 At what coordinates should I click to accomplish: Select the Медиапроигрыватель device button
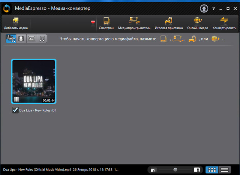[134, 23]
